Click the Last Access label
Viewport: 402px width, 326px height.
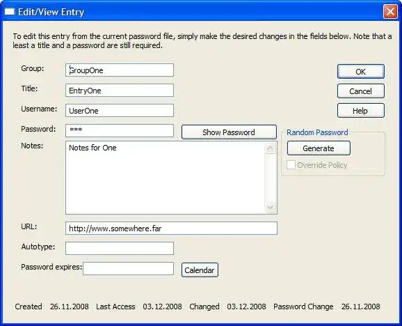pyautogui.click(x=115, y=306)
